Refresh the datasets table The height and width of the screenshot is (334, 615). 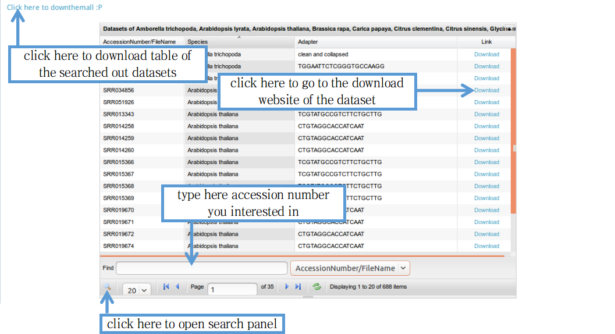(317, 287)
